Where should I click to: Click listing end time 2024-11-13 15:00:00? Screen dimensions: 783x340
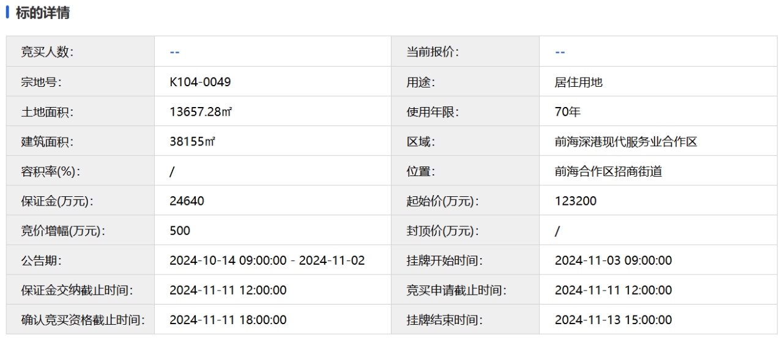pyautogui.click(x=613, y=320)
